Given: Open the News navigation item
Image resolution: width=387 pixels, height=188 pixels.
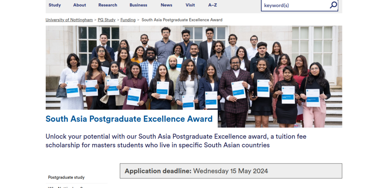Looking at the screenshot, I should click(x=166, y=5).
